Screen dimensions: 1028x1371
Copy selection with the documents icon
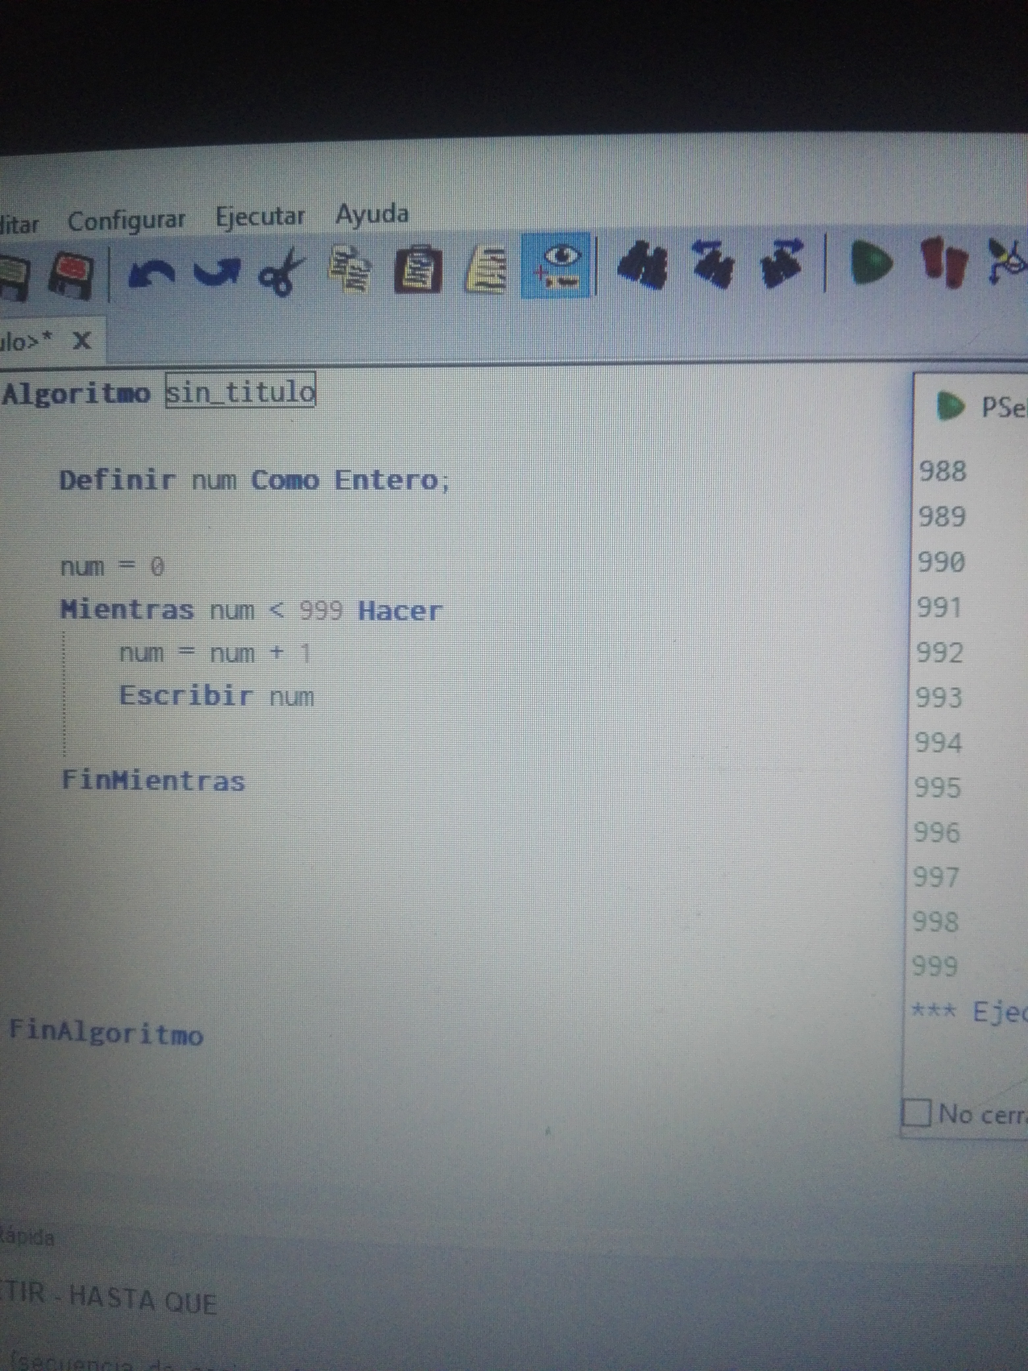350,269
